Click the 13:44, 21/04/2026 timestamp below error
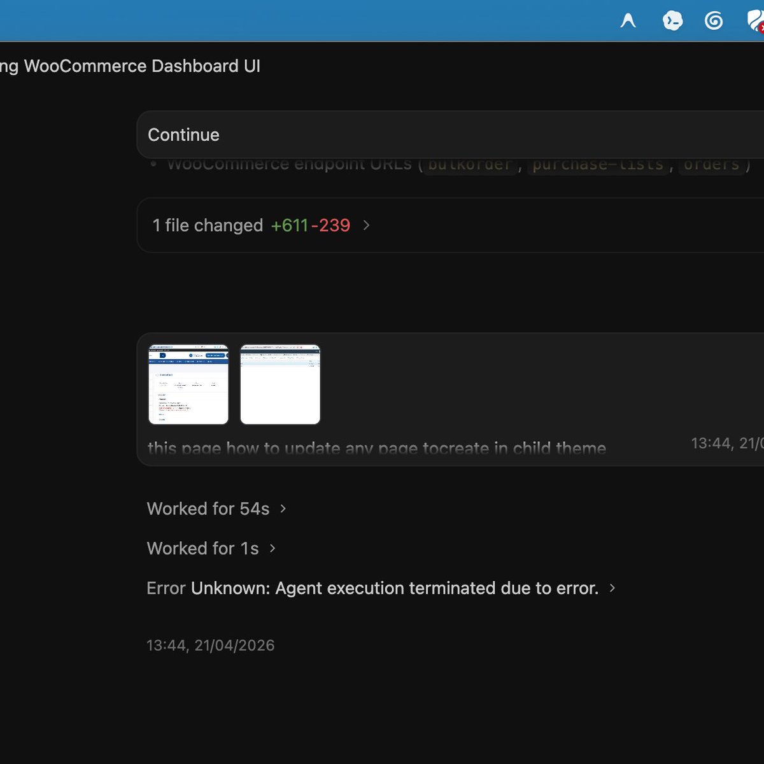 pos(211,645)
